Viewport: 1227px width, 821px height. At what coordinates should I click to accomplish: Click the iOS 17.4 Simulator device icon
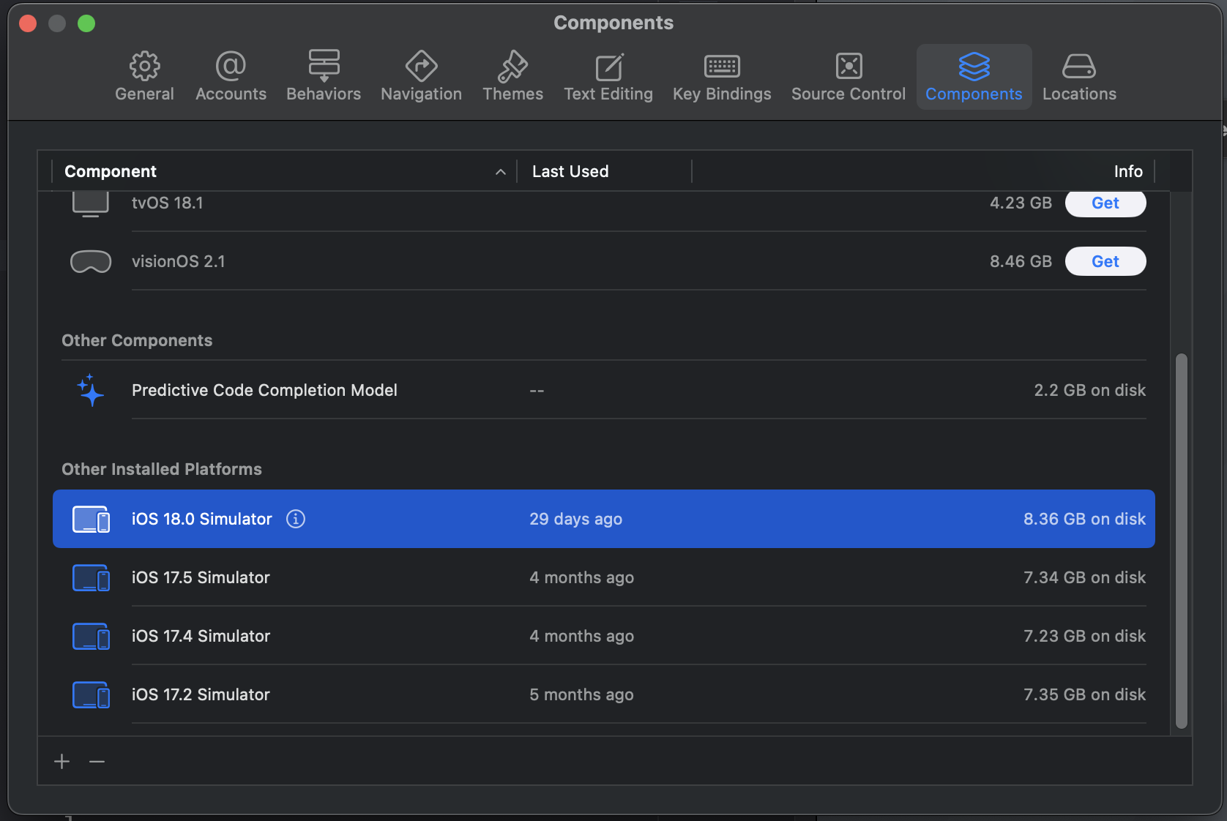click(91, 636)
